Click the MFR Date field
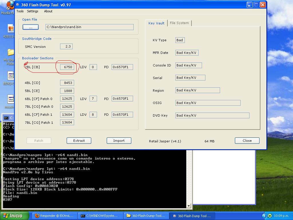293x220 pixels. point(187,53)
